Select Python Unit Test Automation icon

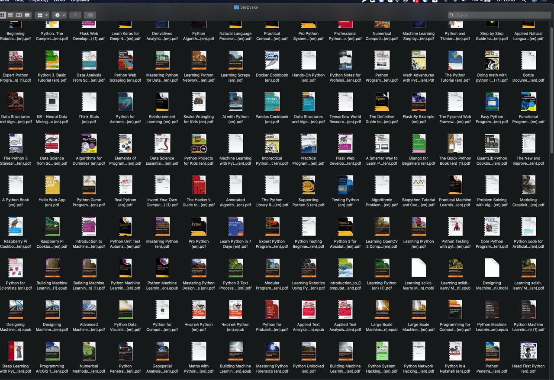click(126, 227)
